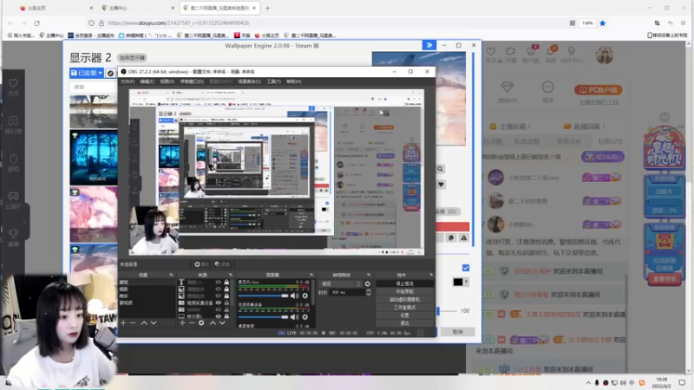Reload the page in the browser toolbar
The image size is (694, 390).
(x=36, y=23)
